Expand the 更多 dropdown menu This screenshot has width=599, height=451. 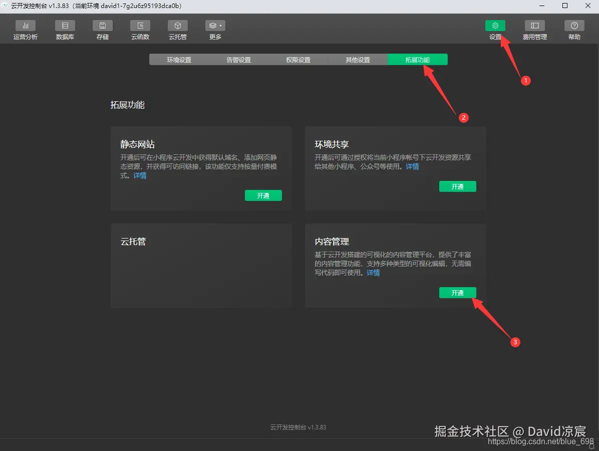click(x=214, y=30)
